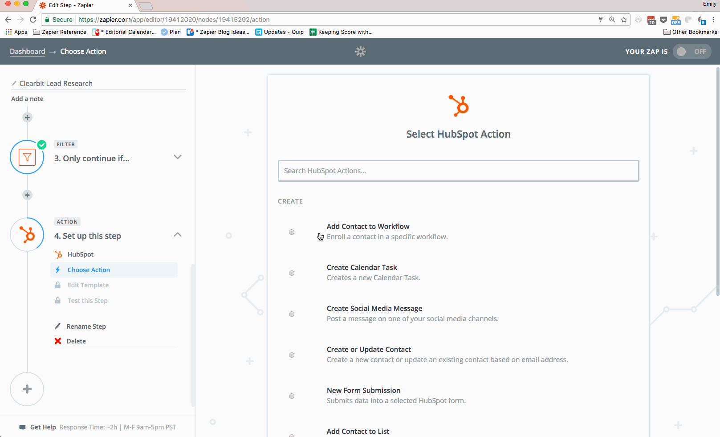Click the Pocket extension icon
Screen dimensions: 720x437
[663, 20]
